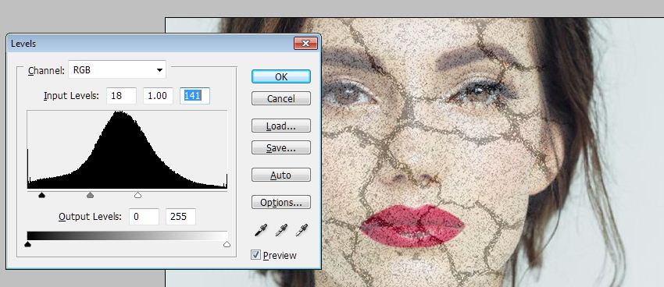Select the white point eyedropper
This screenshot has width=664, height=287.
pos(302,230)
